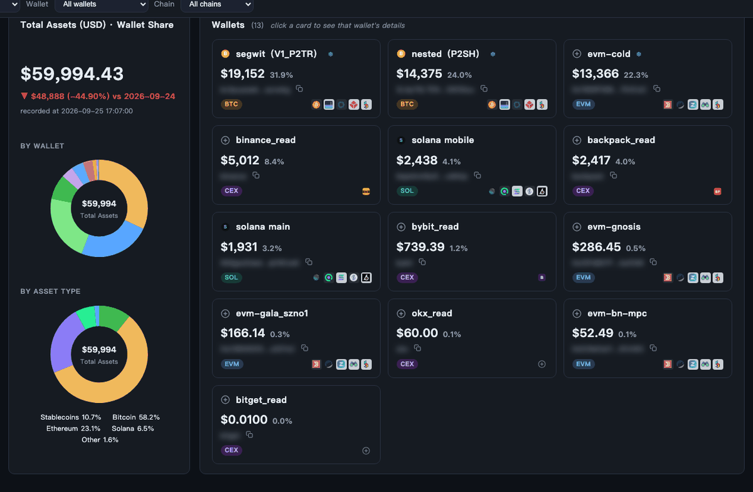This screenshot has width=753, height=492.
Task: Click the BTC tag on segwit card
Action: (232, 105)
